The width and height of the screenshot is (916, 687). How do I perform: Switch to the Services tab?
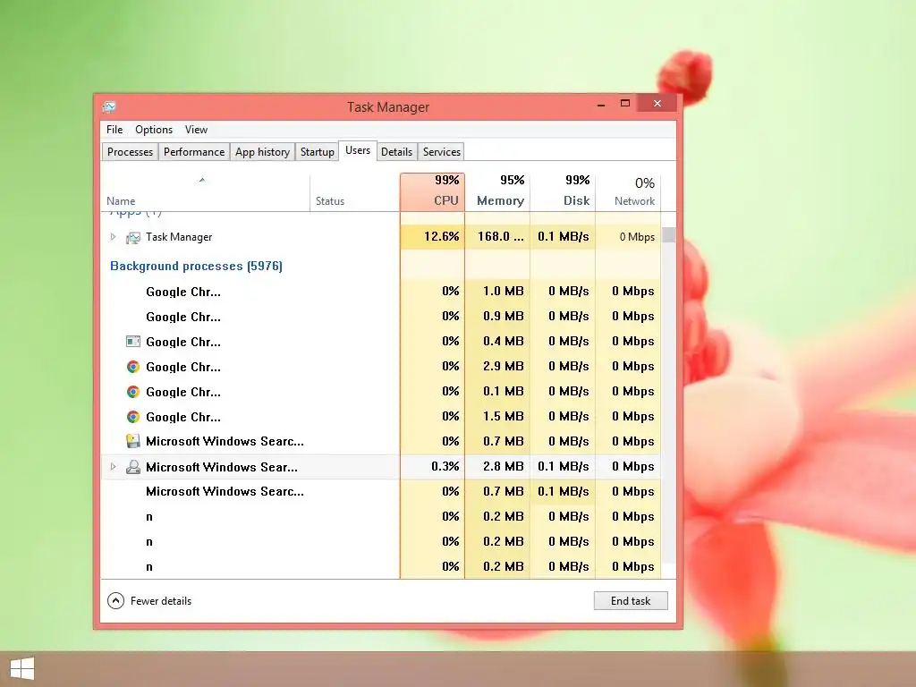(x=442, y=152)
